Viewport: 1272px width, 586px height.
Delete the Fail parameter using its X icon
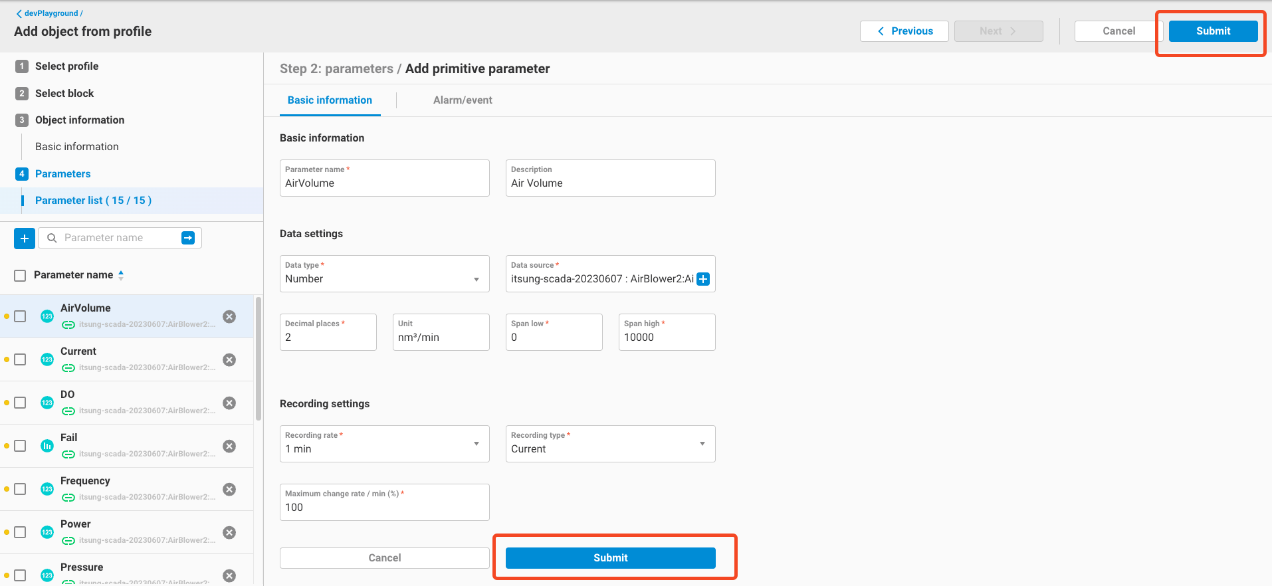pos(229,446)
